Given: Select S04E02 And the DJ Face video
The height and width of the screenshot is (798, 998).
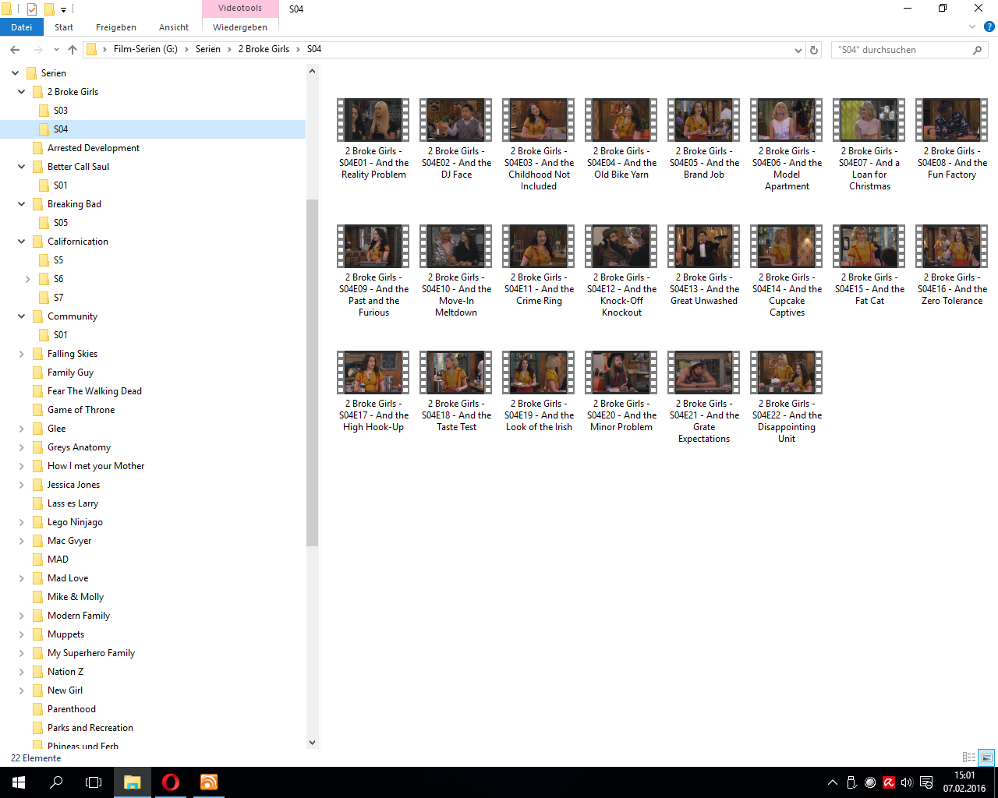Looking at the screenshot, I should [x=456, y=139].
